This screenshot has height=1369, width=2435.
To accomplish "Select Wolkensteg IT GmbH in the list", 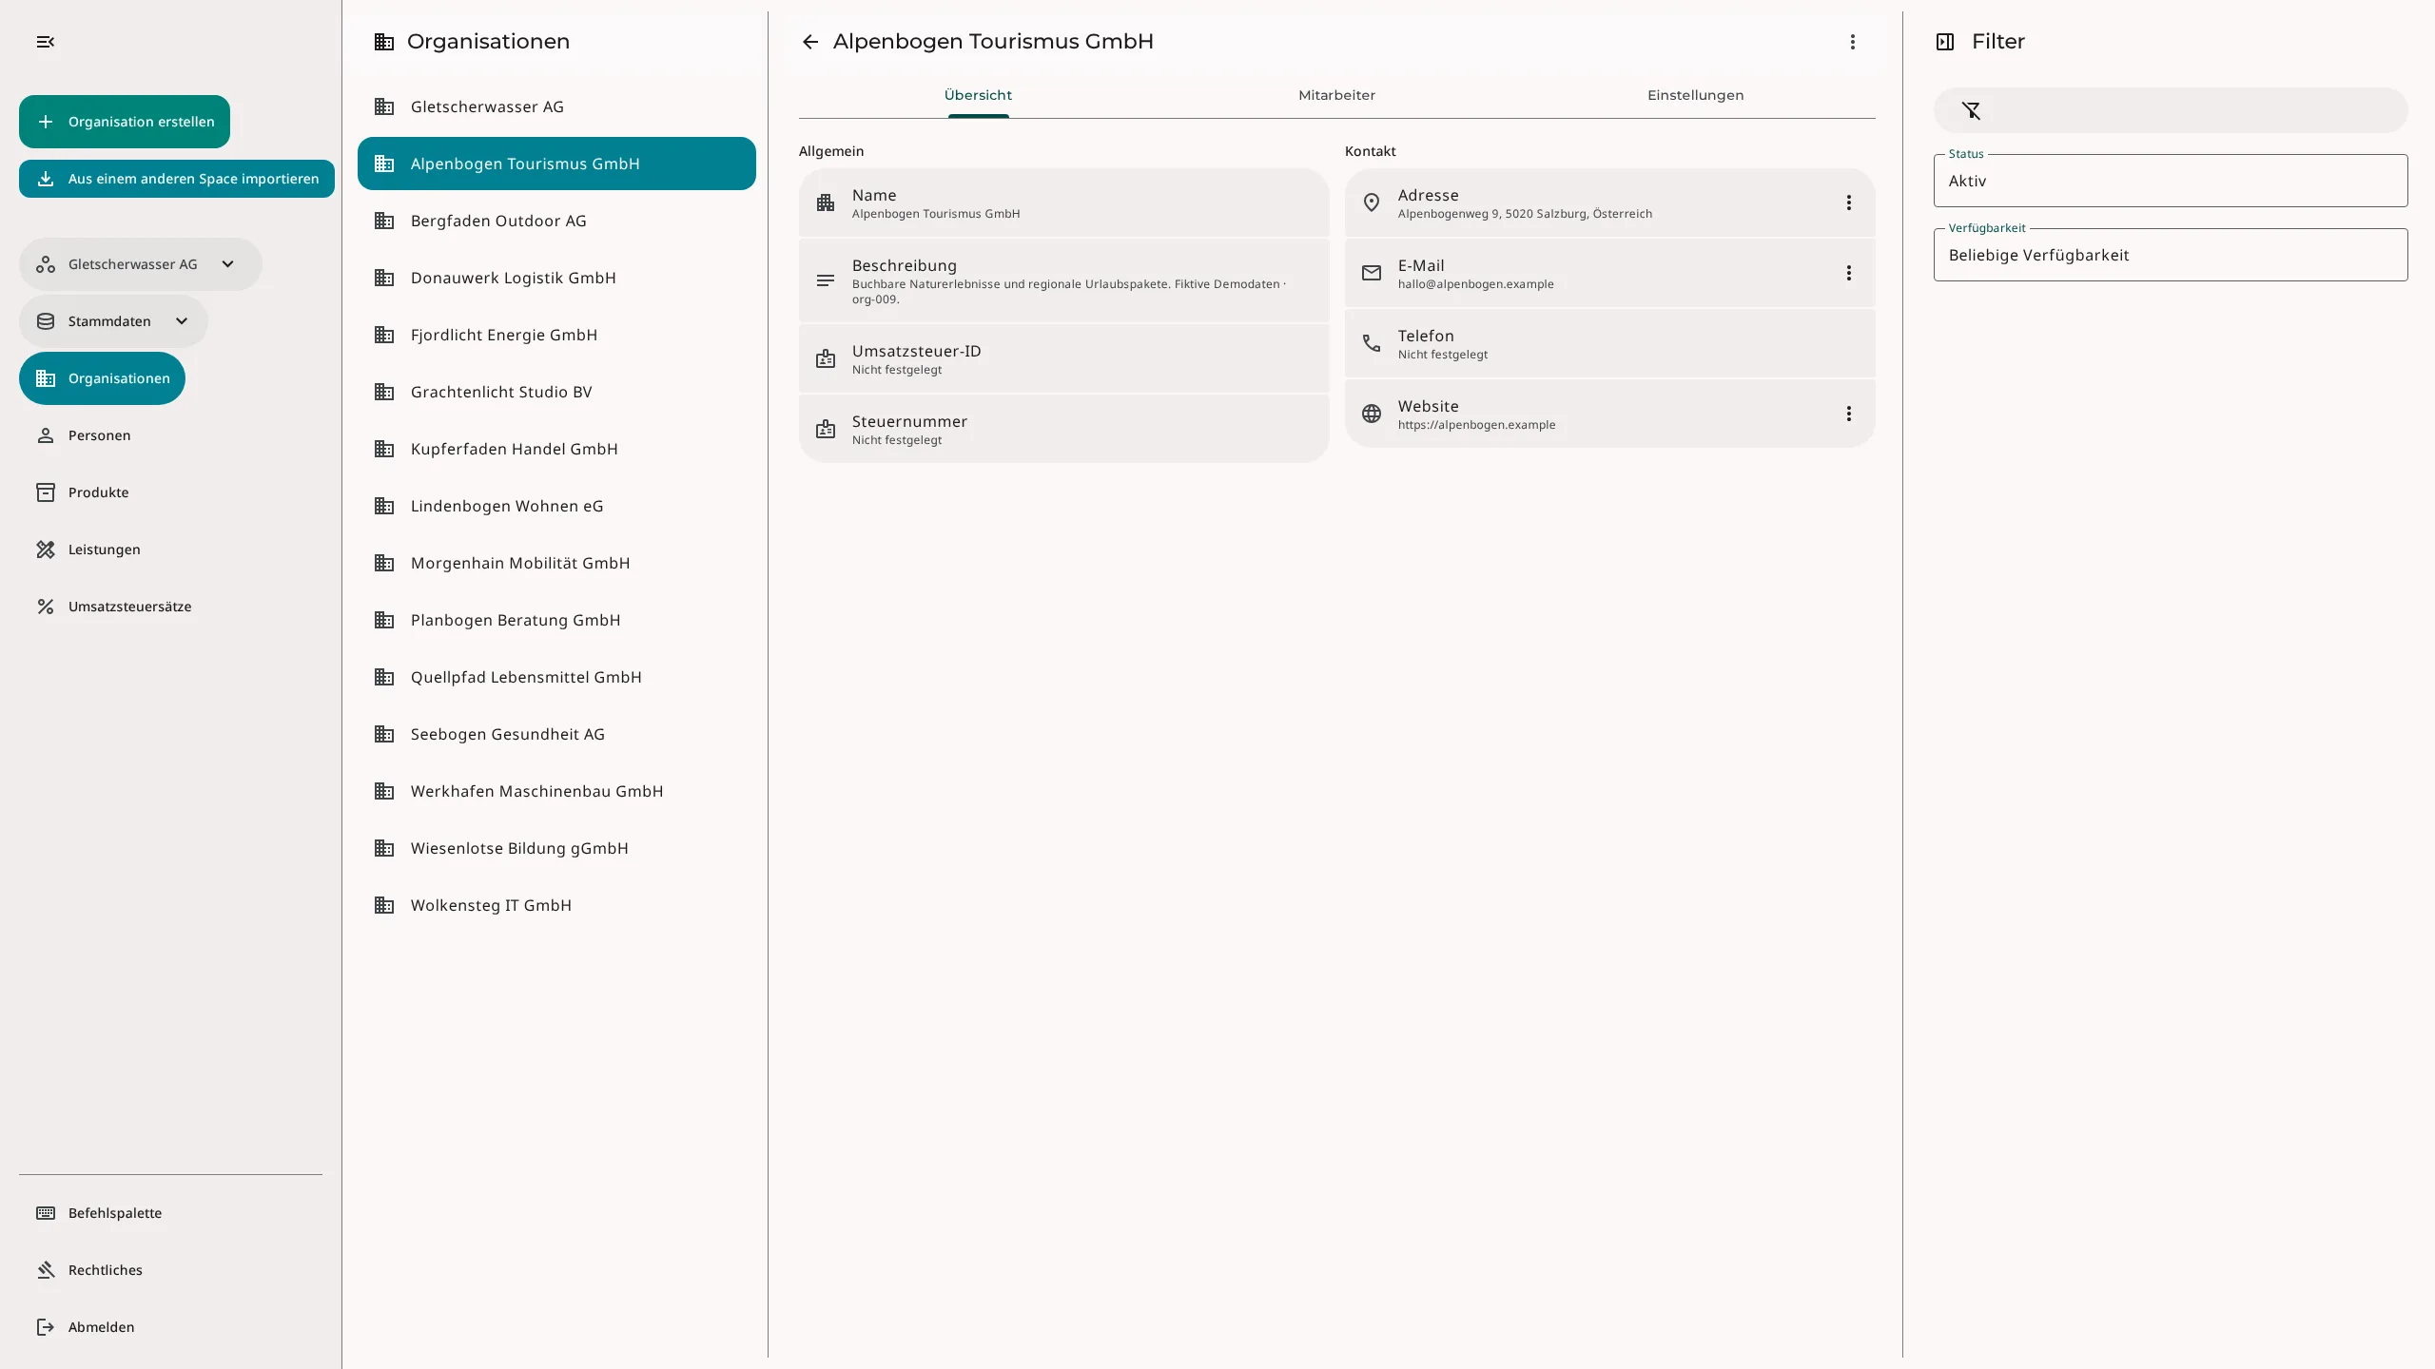I will 556,905.
